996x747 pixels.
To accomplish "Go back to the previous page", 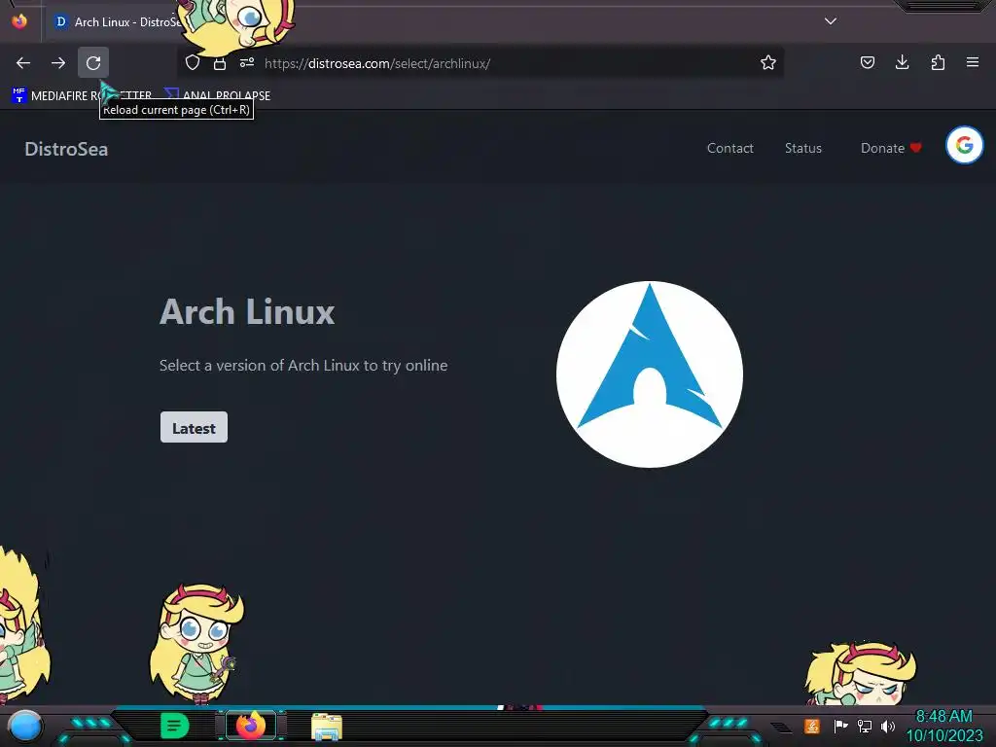I will coord(23,63).
